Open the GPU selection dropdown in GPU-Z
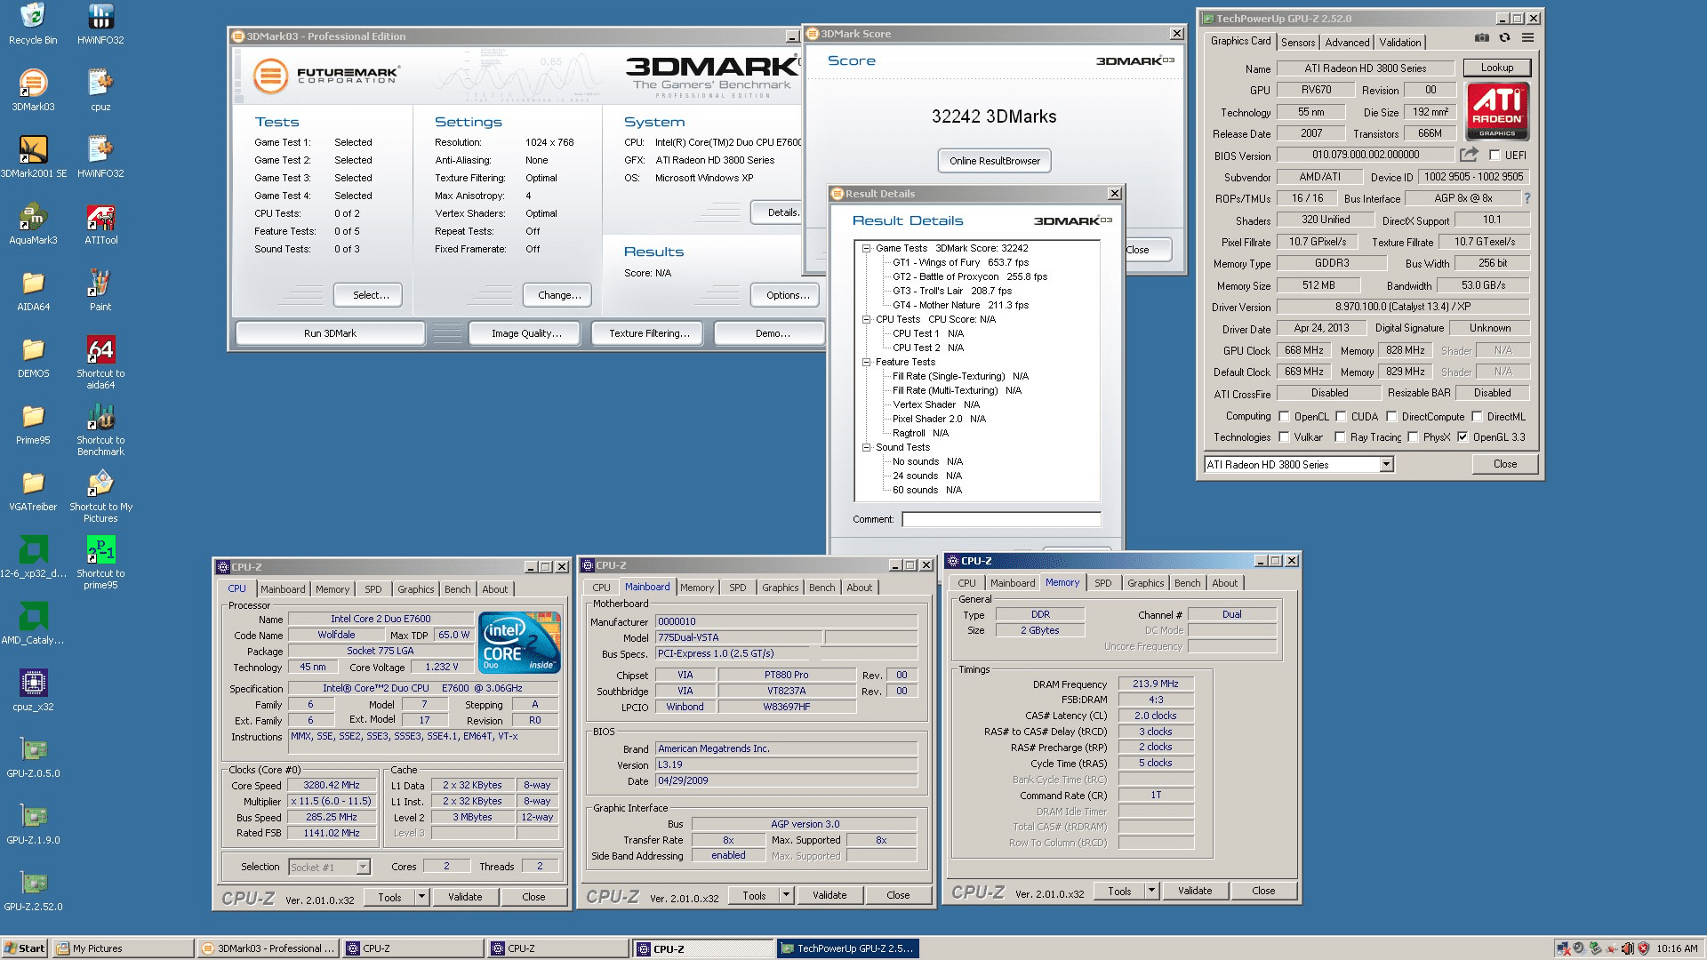Viewport: 1707px width, 960px height. point(1386,464)
